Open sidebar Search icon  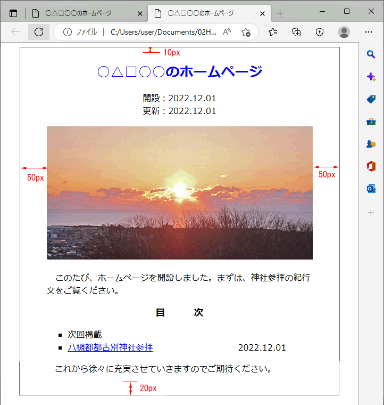pyautogui.click(x=371, y=54)
